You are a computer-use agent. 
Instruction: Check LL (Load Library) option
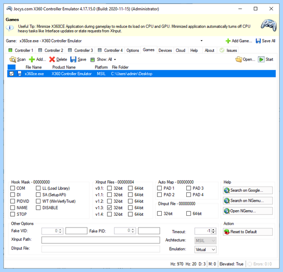(x=38, y=188)
